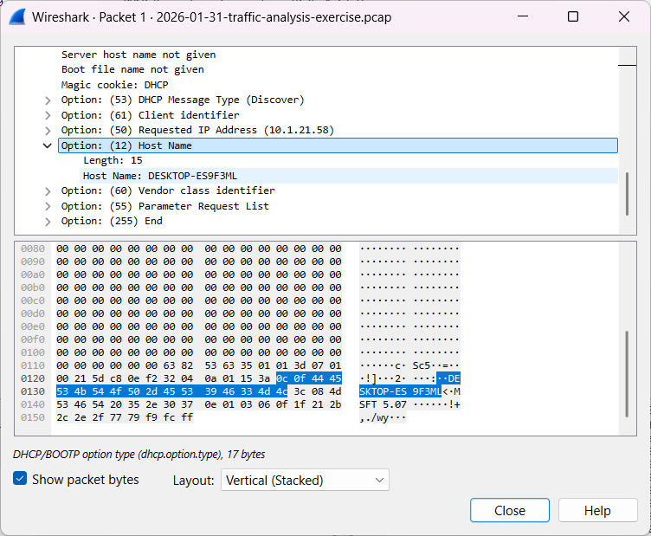The height and width of the screenshot is (536, 651).
Task: Open the Layout dropdown
Action: (x=305, y=480)
